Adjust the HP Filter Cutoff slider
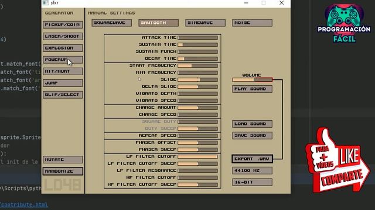 click(x=198, y=177)
